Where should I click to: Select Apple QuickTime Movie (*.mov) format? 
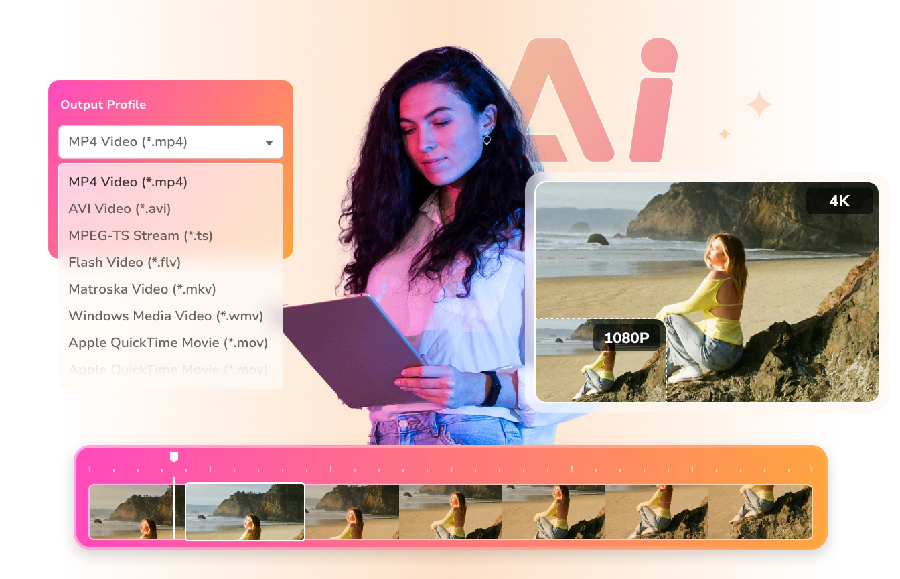[x=168, y=342]
